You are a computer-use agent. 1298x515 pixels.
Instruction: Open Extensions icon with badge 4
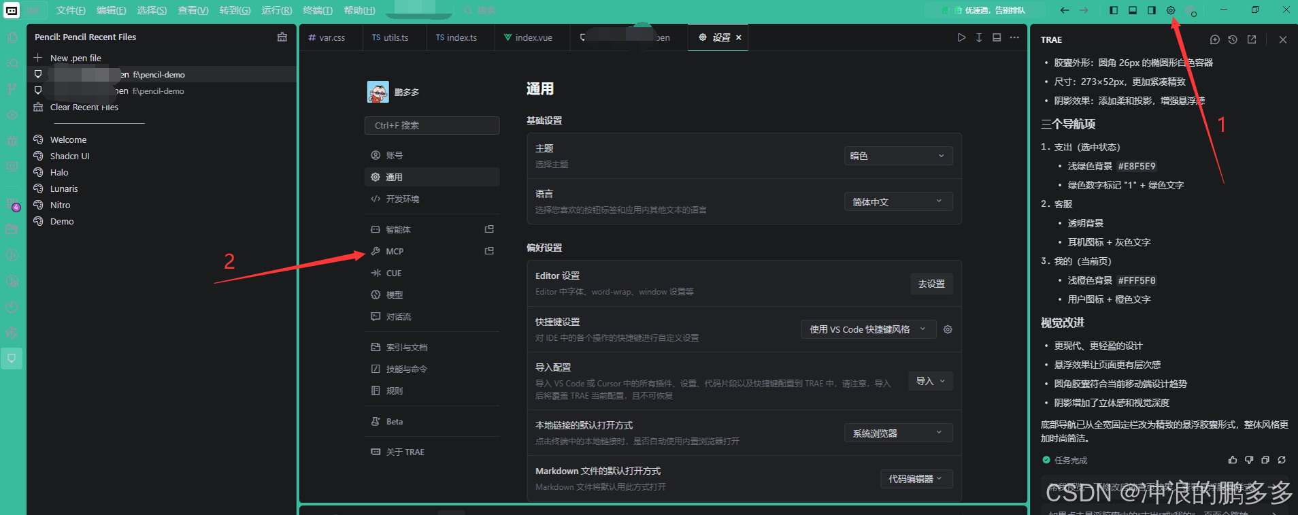(x=12, y=204)
